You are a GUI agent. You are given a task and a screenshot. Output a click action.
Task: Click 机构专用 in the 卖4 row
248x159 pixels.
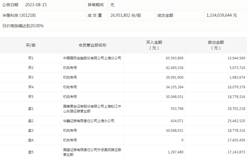[70, 140]
